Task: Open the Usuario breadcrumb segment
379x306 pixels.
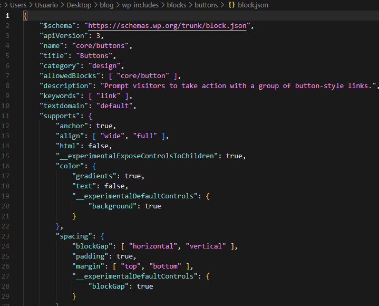Action: click(47, 5)
